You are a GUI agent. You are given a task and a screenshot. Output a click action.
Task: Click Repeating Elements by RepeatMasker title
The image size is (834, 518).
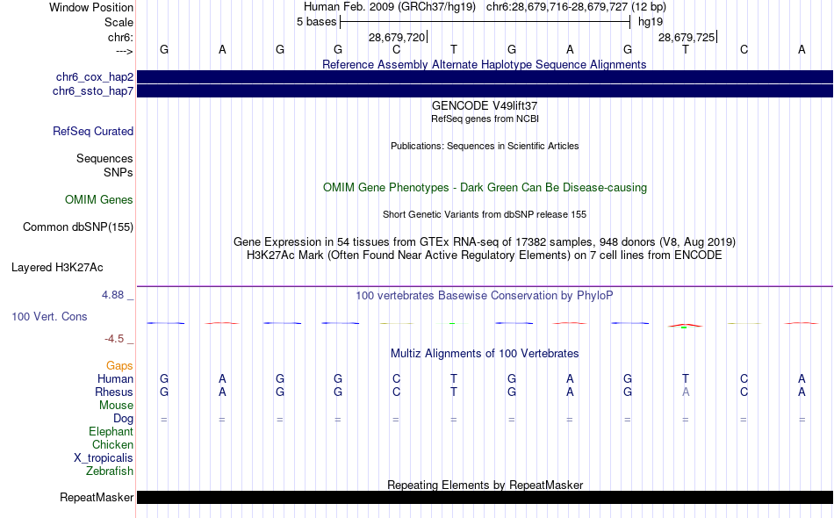pyautogui.click(x=485, y=485)
